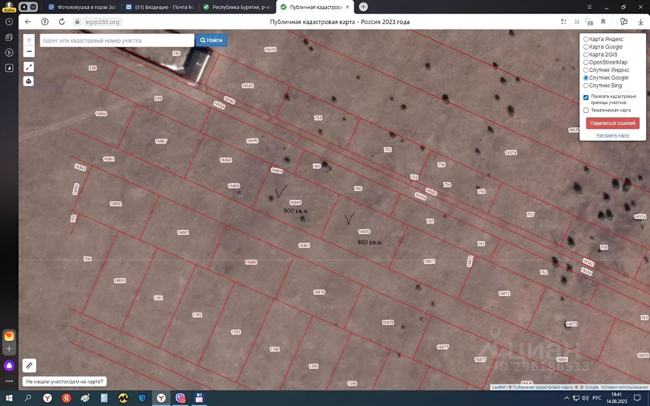Open Yandex home via the Я icon

(x=45, y=22)
